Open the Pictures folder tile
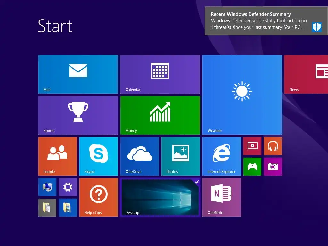The width and height of the screenshot is (328, 246). pos(68,208)
